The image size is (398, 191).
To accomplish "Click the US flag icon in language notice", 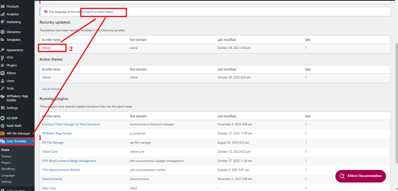I will 46,12.
